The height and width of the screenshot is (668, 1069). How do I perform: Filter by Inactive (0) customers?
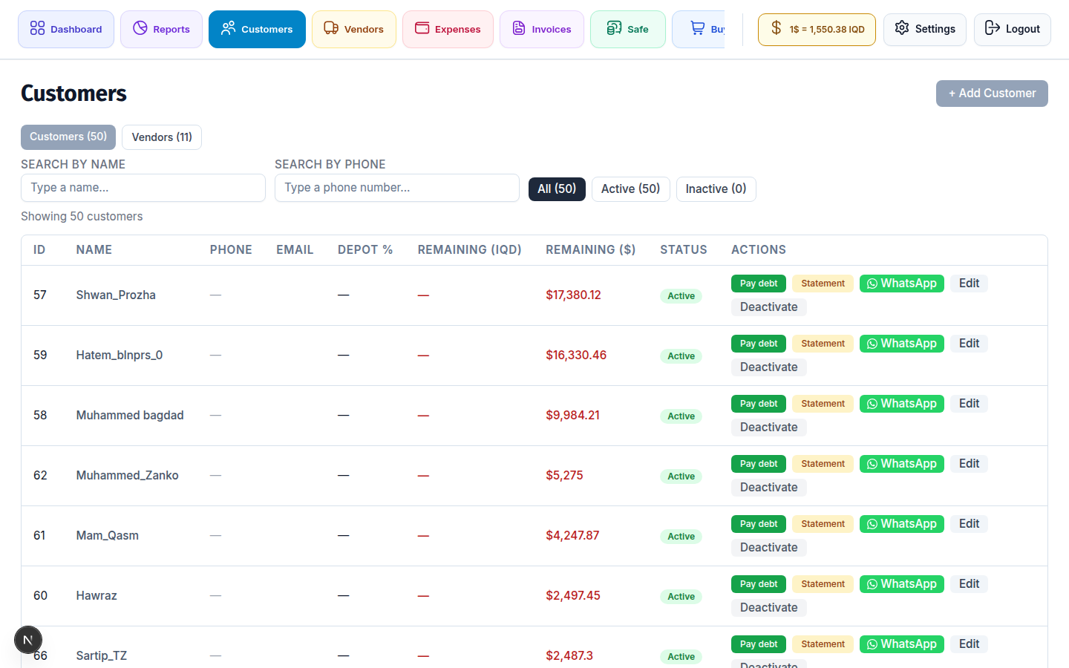pyautogui.click(x=716, y=189)
